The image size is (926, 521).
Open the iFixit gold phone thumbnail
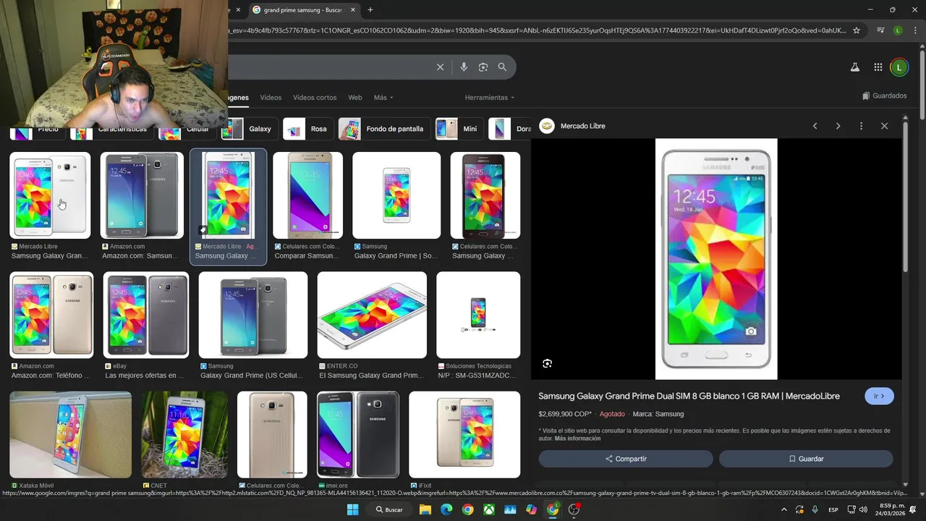tap(464, 434)
